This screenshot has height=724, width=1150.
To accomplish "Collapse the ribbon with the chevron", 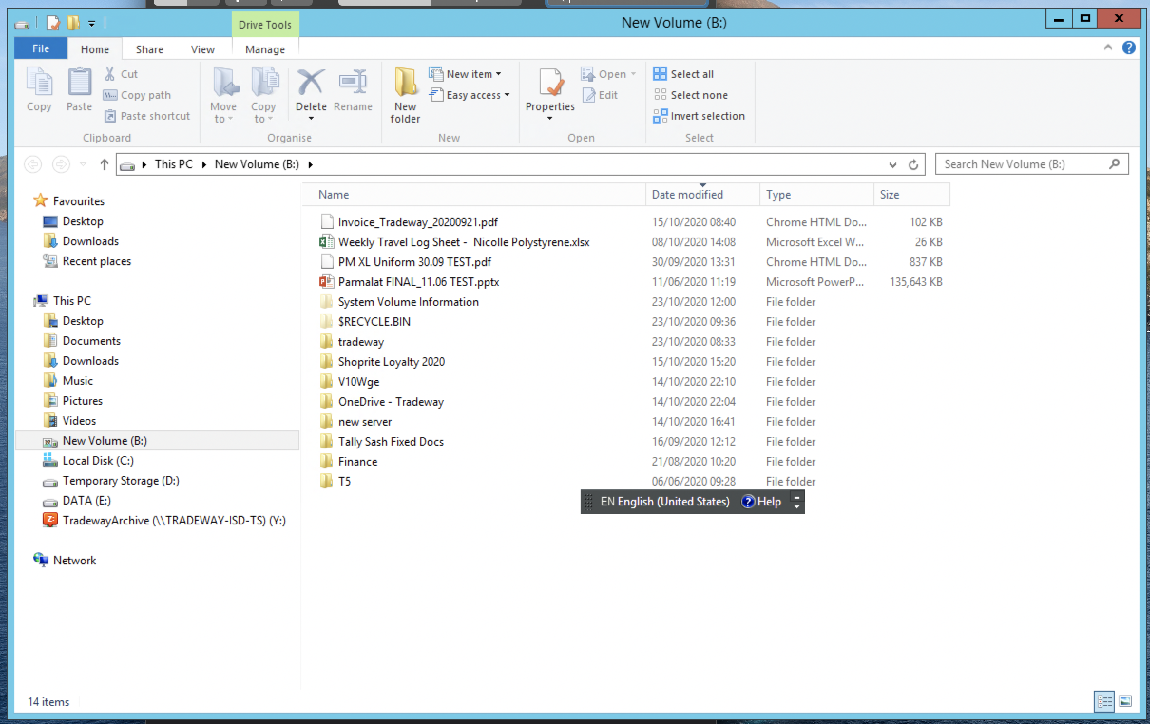I will [x=1108, y=48].
